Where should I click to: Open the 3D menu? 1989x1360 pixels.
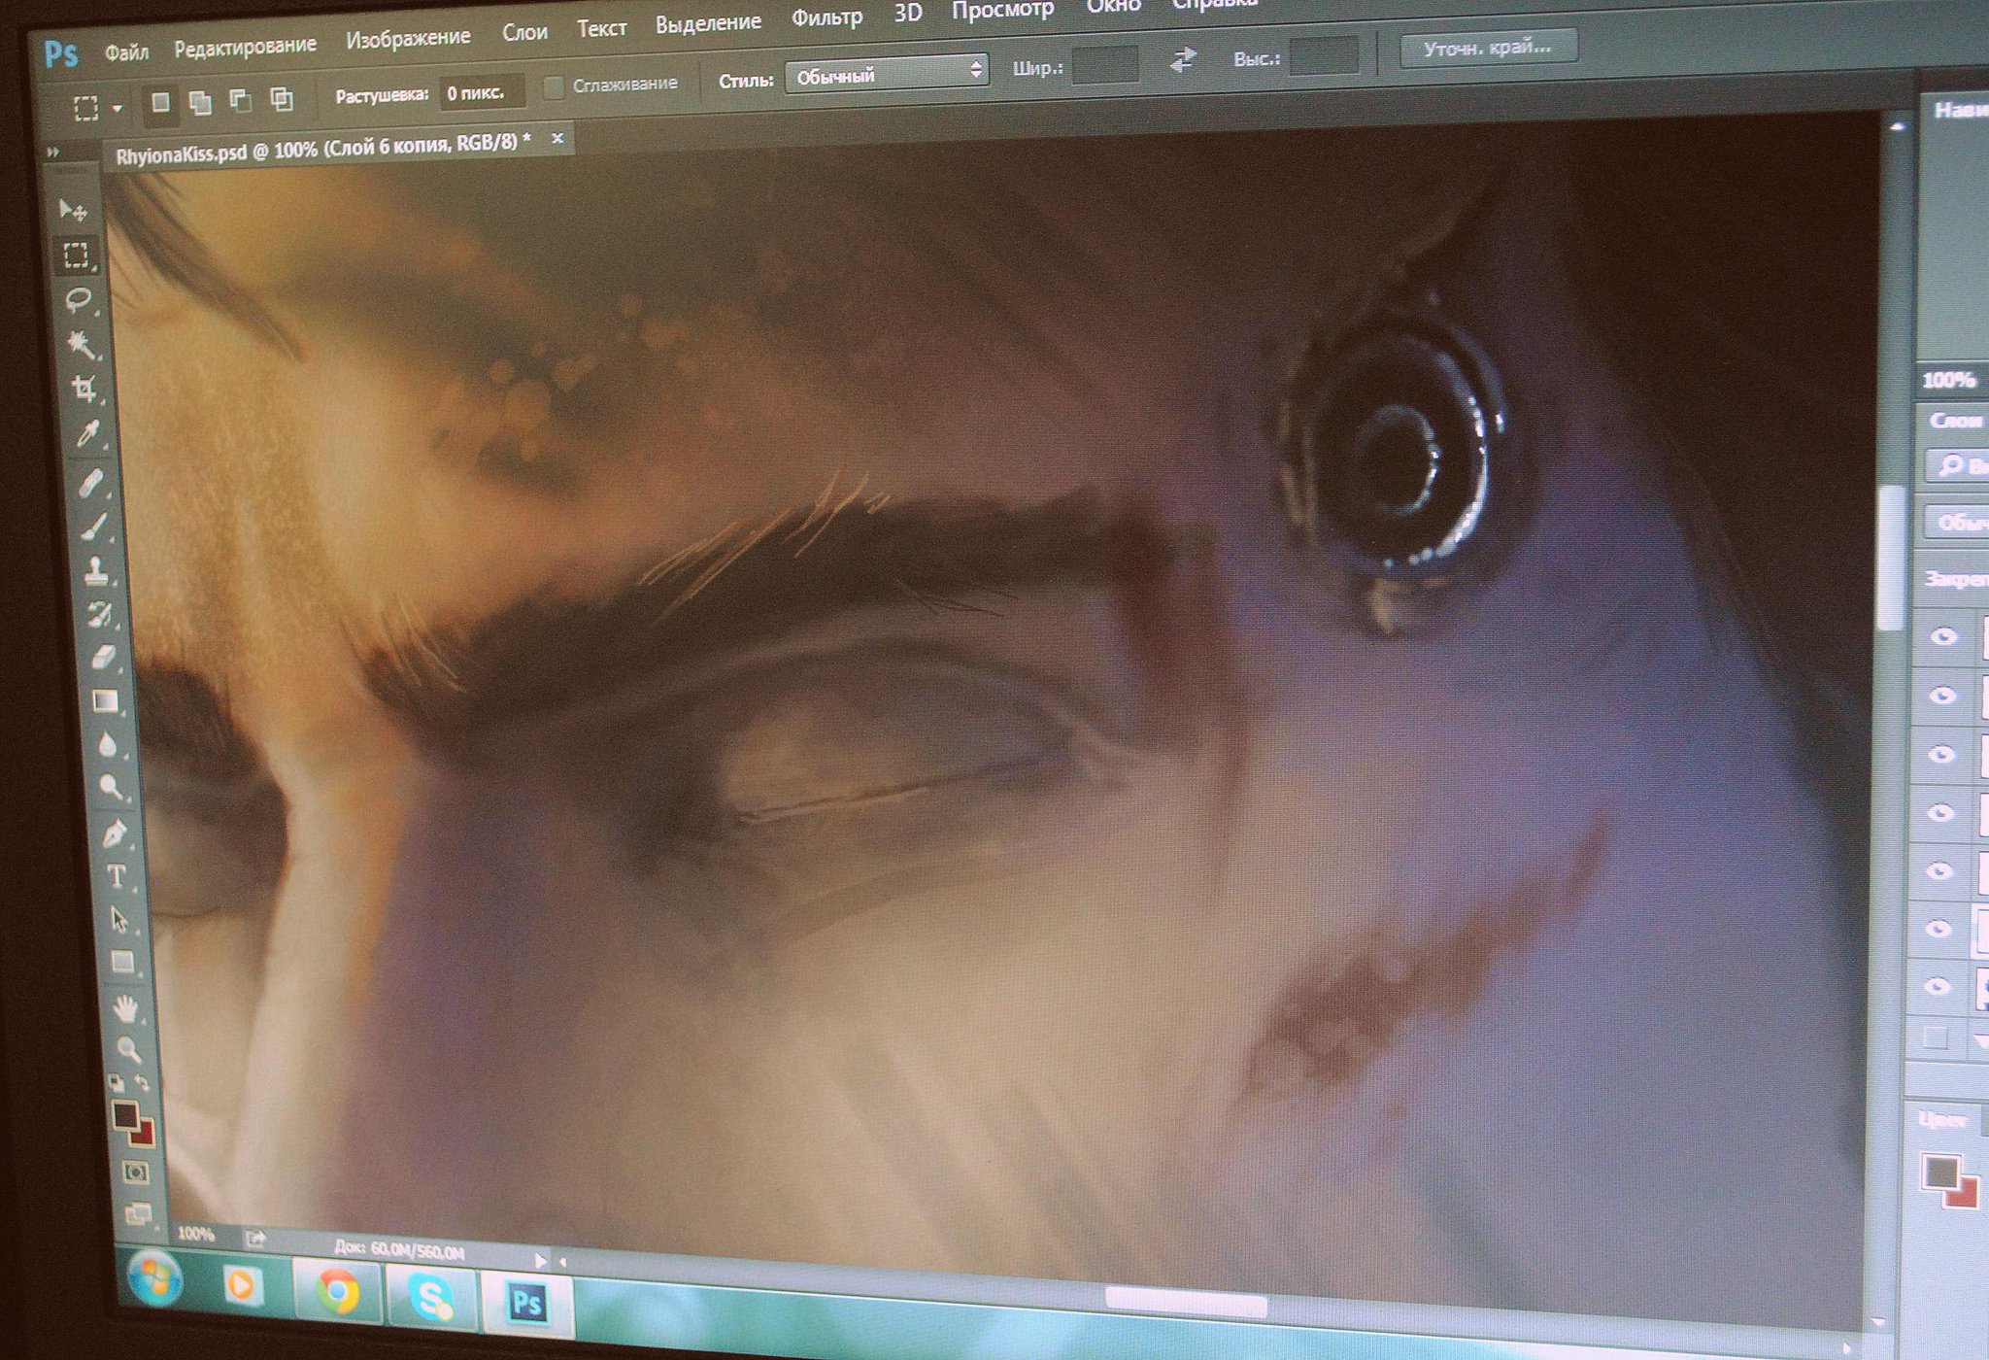pos(907,14)
